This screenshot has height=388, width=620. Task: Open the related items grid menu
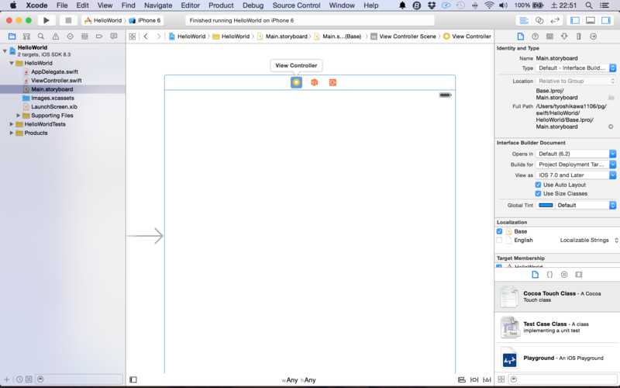pyautogui.click(x=133, y=36)
